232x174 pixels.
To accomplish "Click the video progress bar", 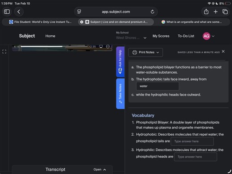I will tap(54, 46).
